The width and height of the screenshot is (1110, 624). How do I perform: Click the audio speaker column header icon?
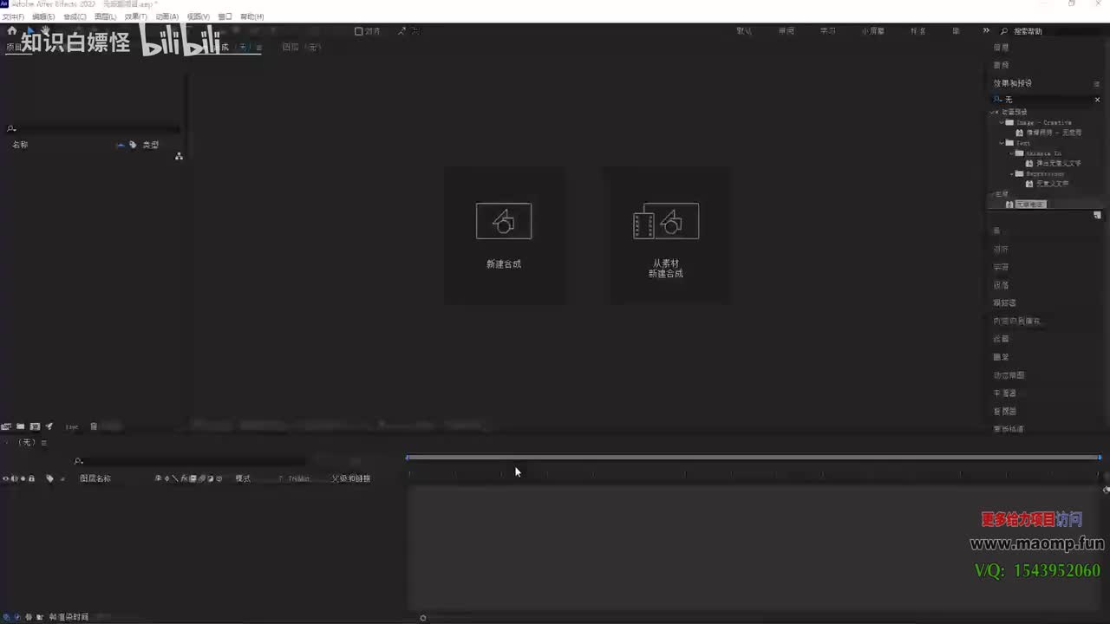pos(14,478)
